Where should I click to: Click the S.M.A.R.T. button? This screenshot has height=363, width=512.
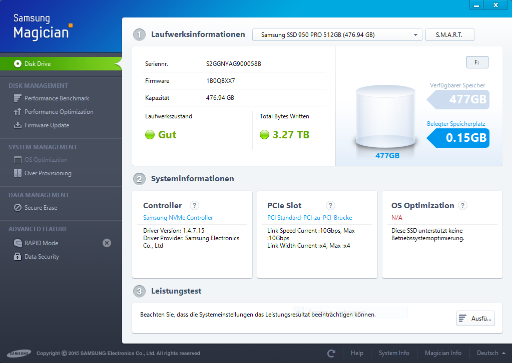pos(449,34)
